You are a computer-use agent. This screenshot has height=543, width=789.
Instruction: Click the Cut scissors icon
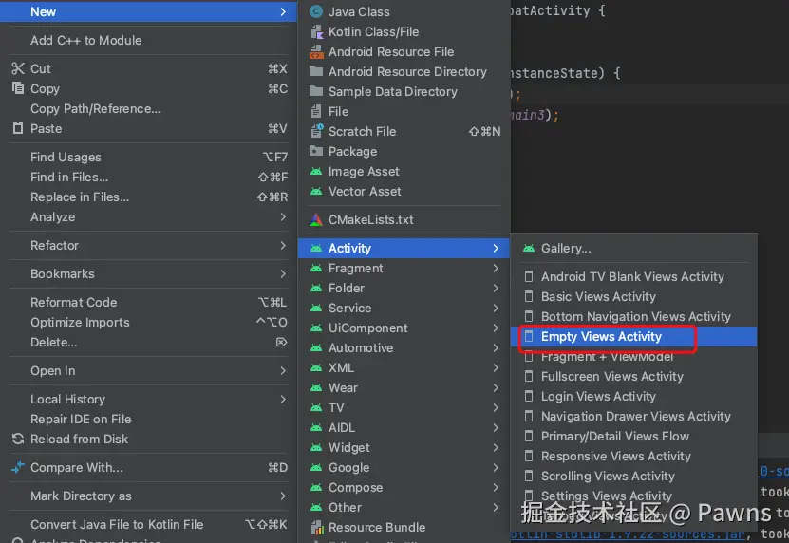[18, 69]
